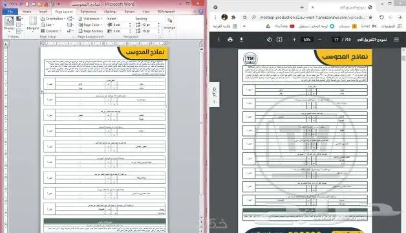
Task: Open Page Setup dialog launcher
Action: pos(74,37)
